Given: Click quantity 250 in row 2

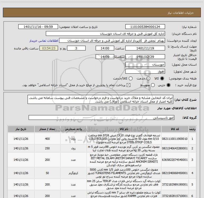Looking at the screenshot, I should pyautogui.click(x=47, y=148).
